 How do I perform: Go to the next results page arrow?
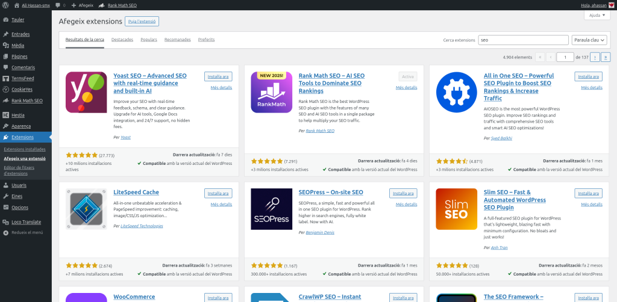click(x=595, y=57)
